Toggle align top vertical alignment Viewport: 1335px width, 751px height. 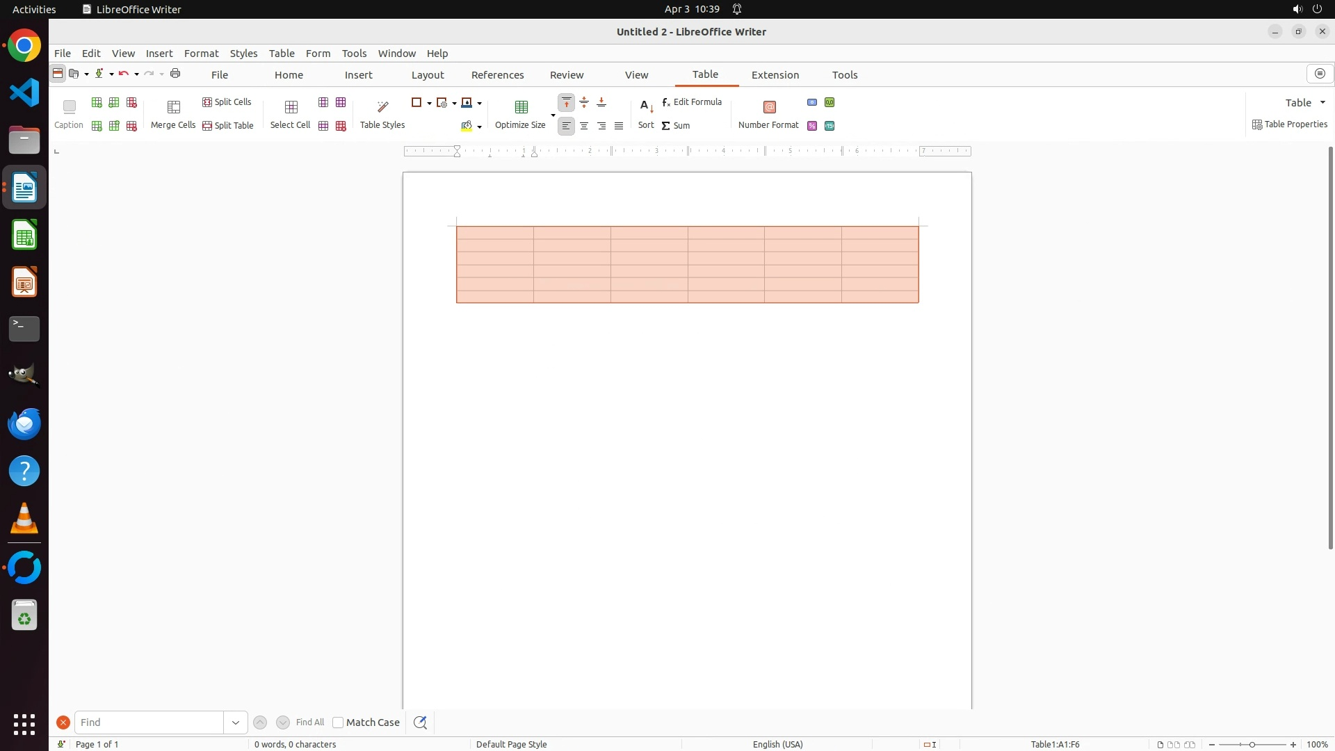pyautogui.click(x=567, y=103)
